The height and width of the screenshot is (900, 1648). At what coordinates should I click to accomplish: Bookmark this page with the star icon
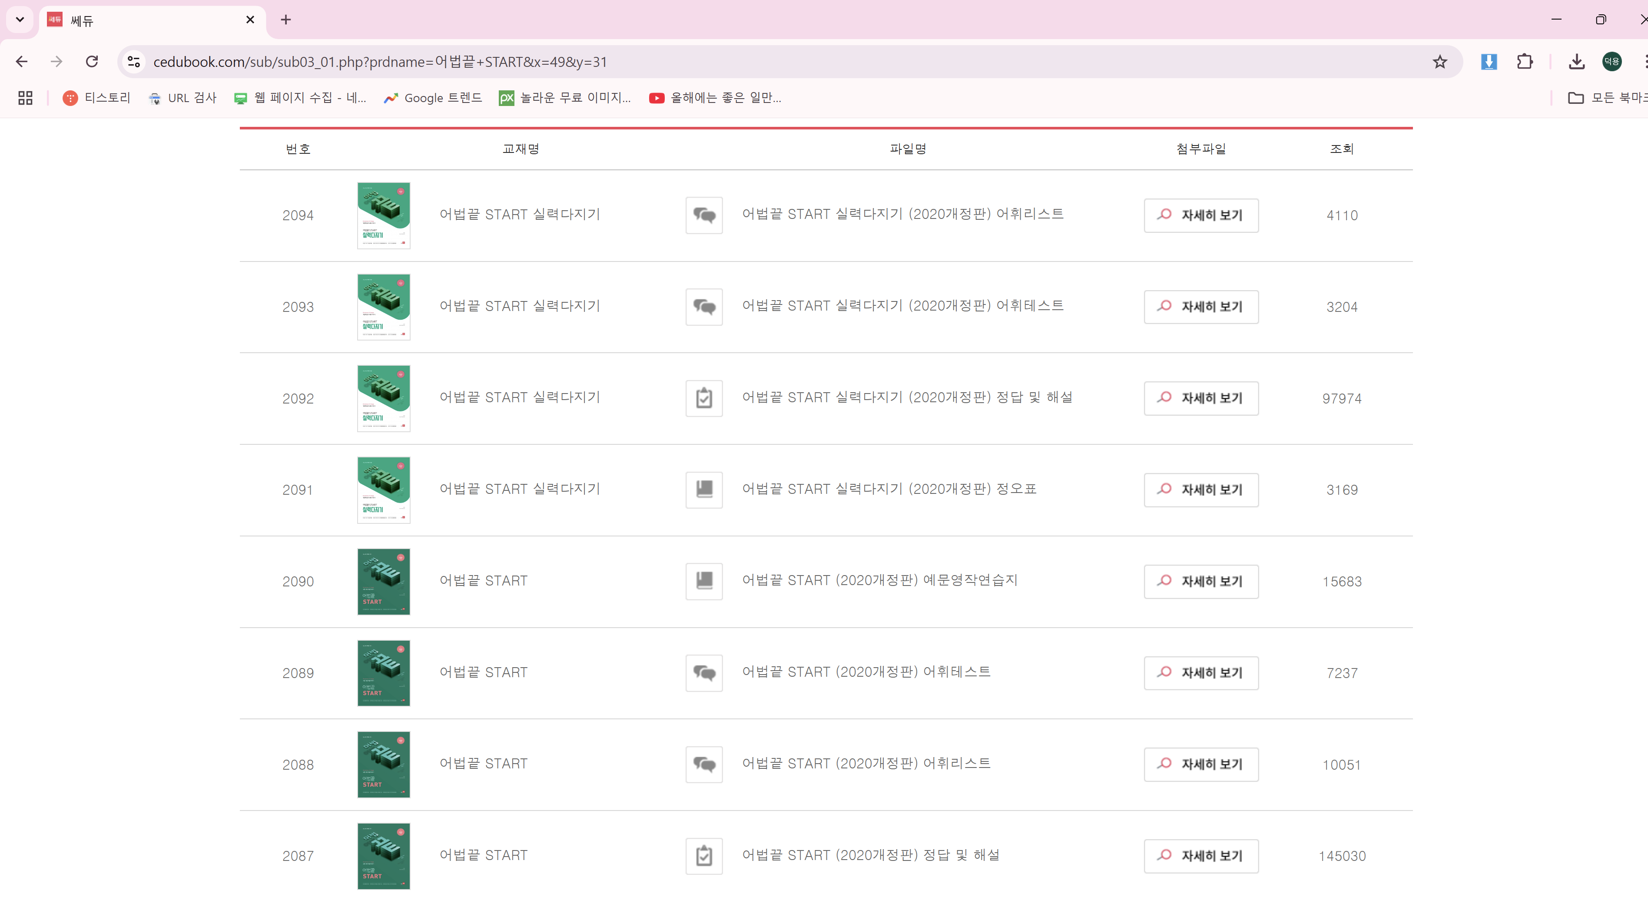pos(1439,61)
